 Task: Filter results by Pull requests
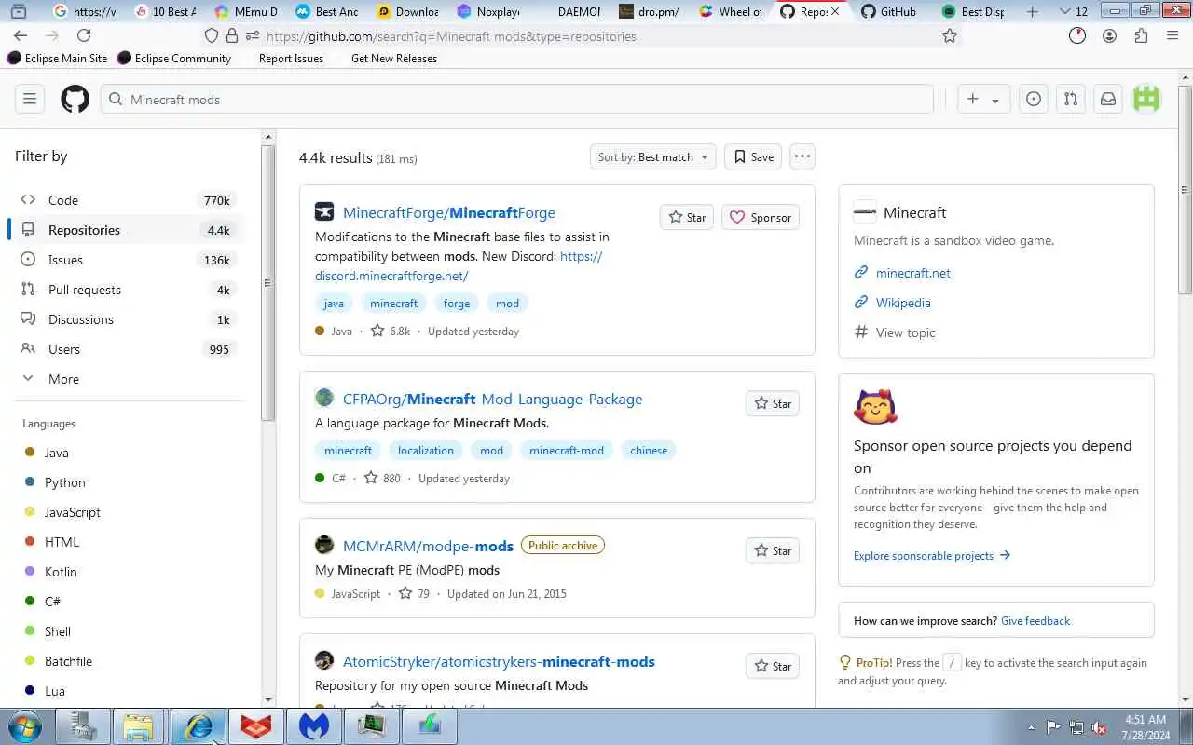click(127, 290)
